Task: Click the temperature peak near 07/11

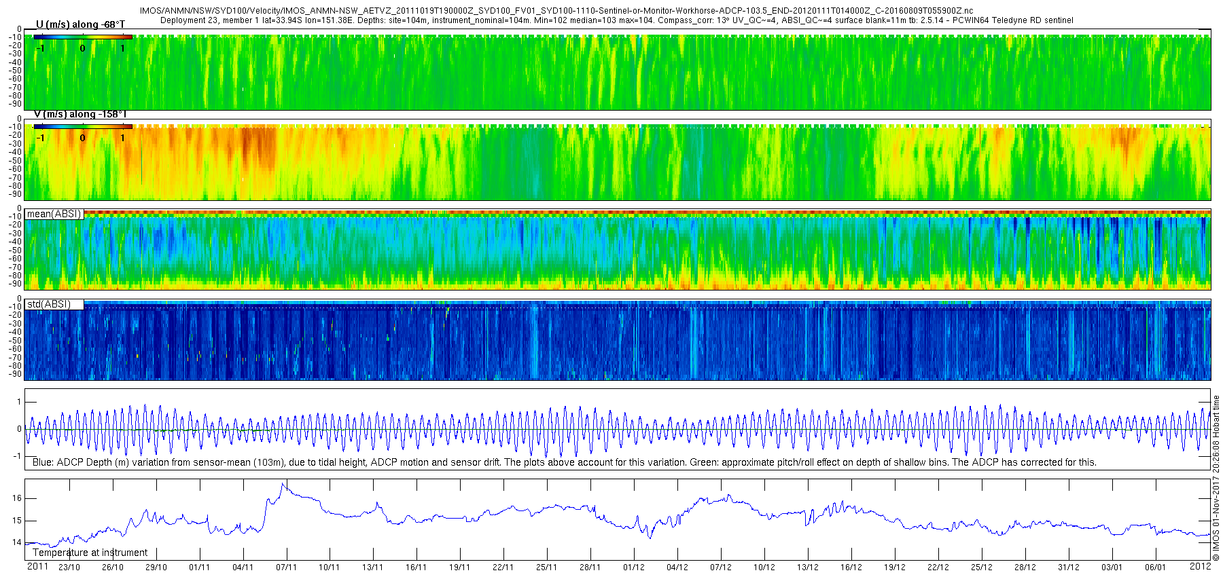Action: click(x=283, y=485)
